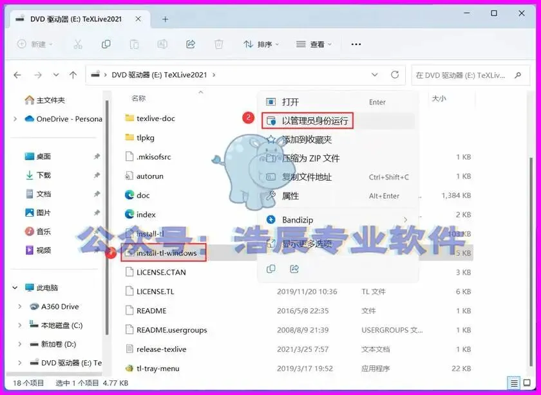This screenshot has width=541, height=395.
Task: Open Downloads (下载) in sidebar
Action: pos(38,175)
